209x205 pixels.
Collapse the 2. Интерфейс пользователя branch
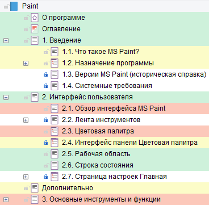point(6,97)
